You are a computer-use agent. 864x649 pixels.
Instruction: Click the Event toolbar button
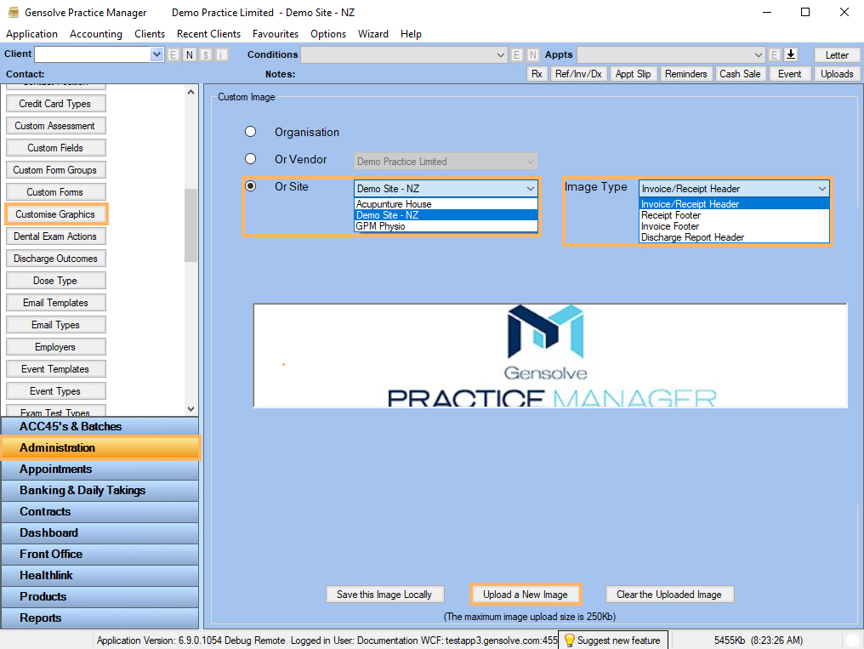point(790,74)
